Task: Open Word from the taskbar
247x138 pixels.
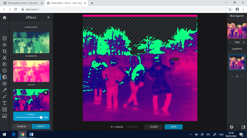Action: pos(31,134)
